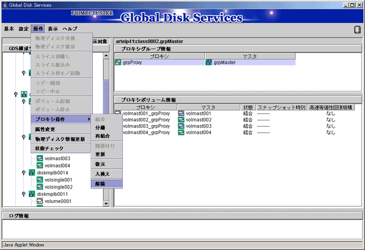The width and height of the screenshot is (365, 250).
Task: Click volmast003 volume icon in tree
Action: pyautogui.click(x=40, y=158)
